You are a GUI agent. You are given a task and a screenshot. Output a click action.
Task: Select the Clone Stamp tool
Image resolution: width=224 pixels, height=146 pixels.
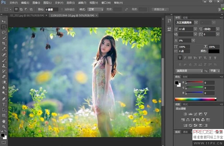4,66
